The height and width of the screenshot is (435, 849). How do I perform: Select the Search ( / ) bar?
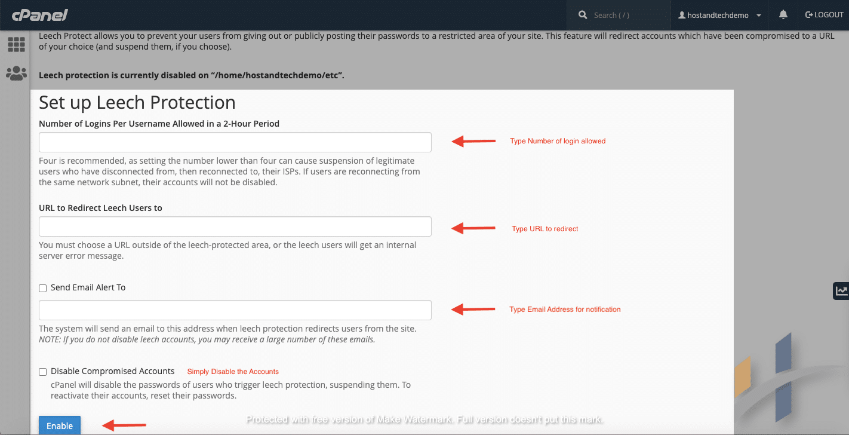coord(618,15)
